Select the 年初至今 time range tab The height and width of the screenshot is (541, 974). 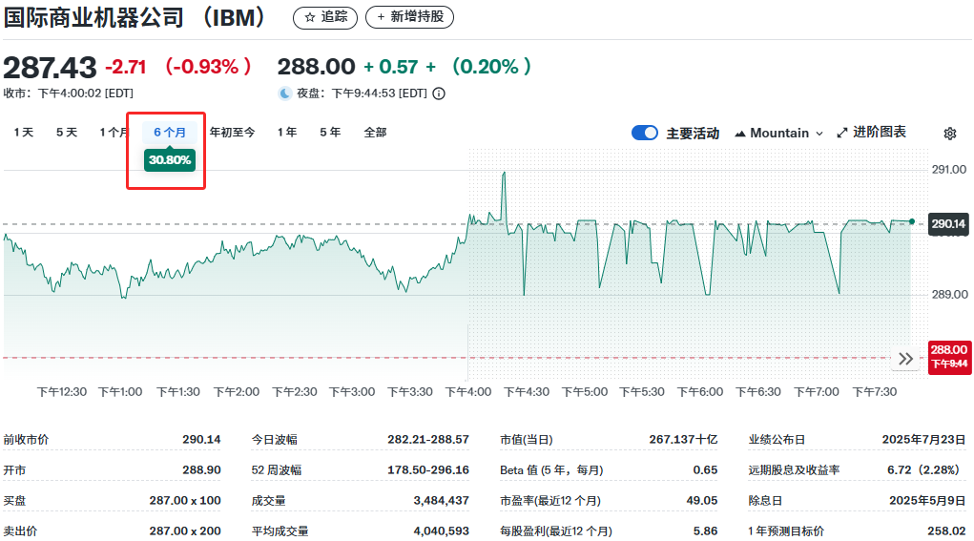[233, 133]
